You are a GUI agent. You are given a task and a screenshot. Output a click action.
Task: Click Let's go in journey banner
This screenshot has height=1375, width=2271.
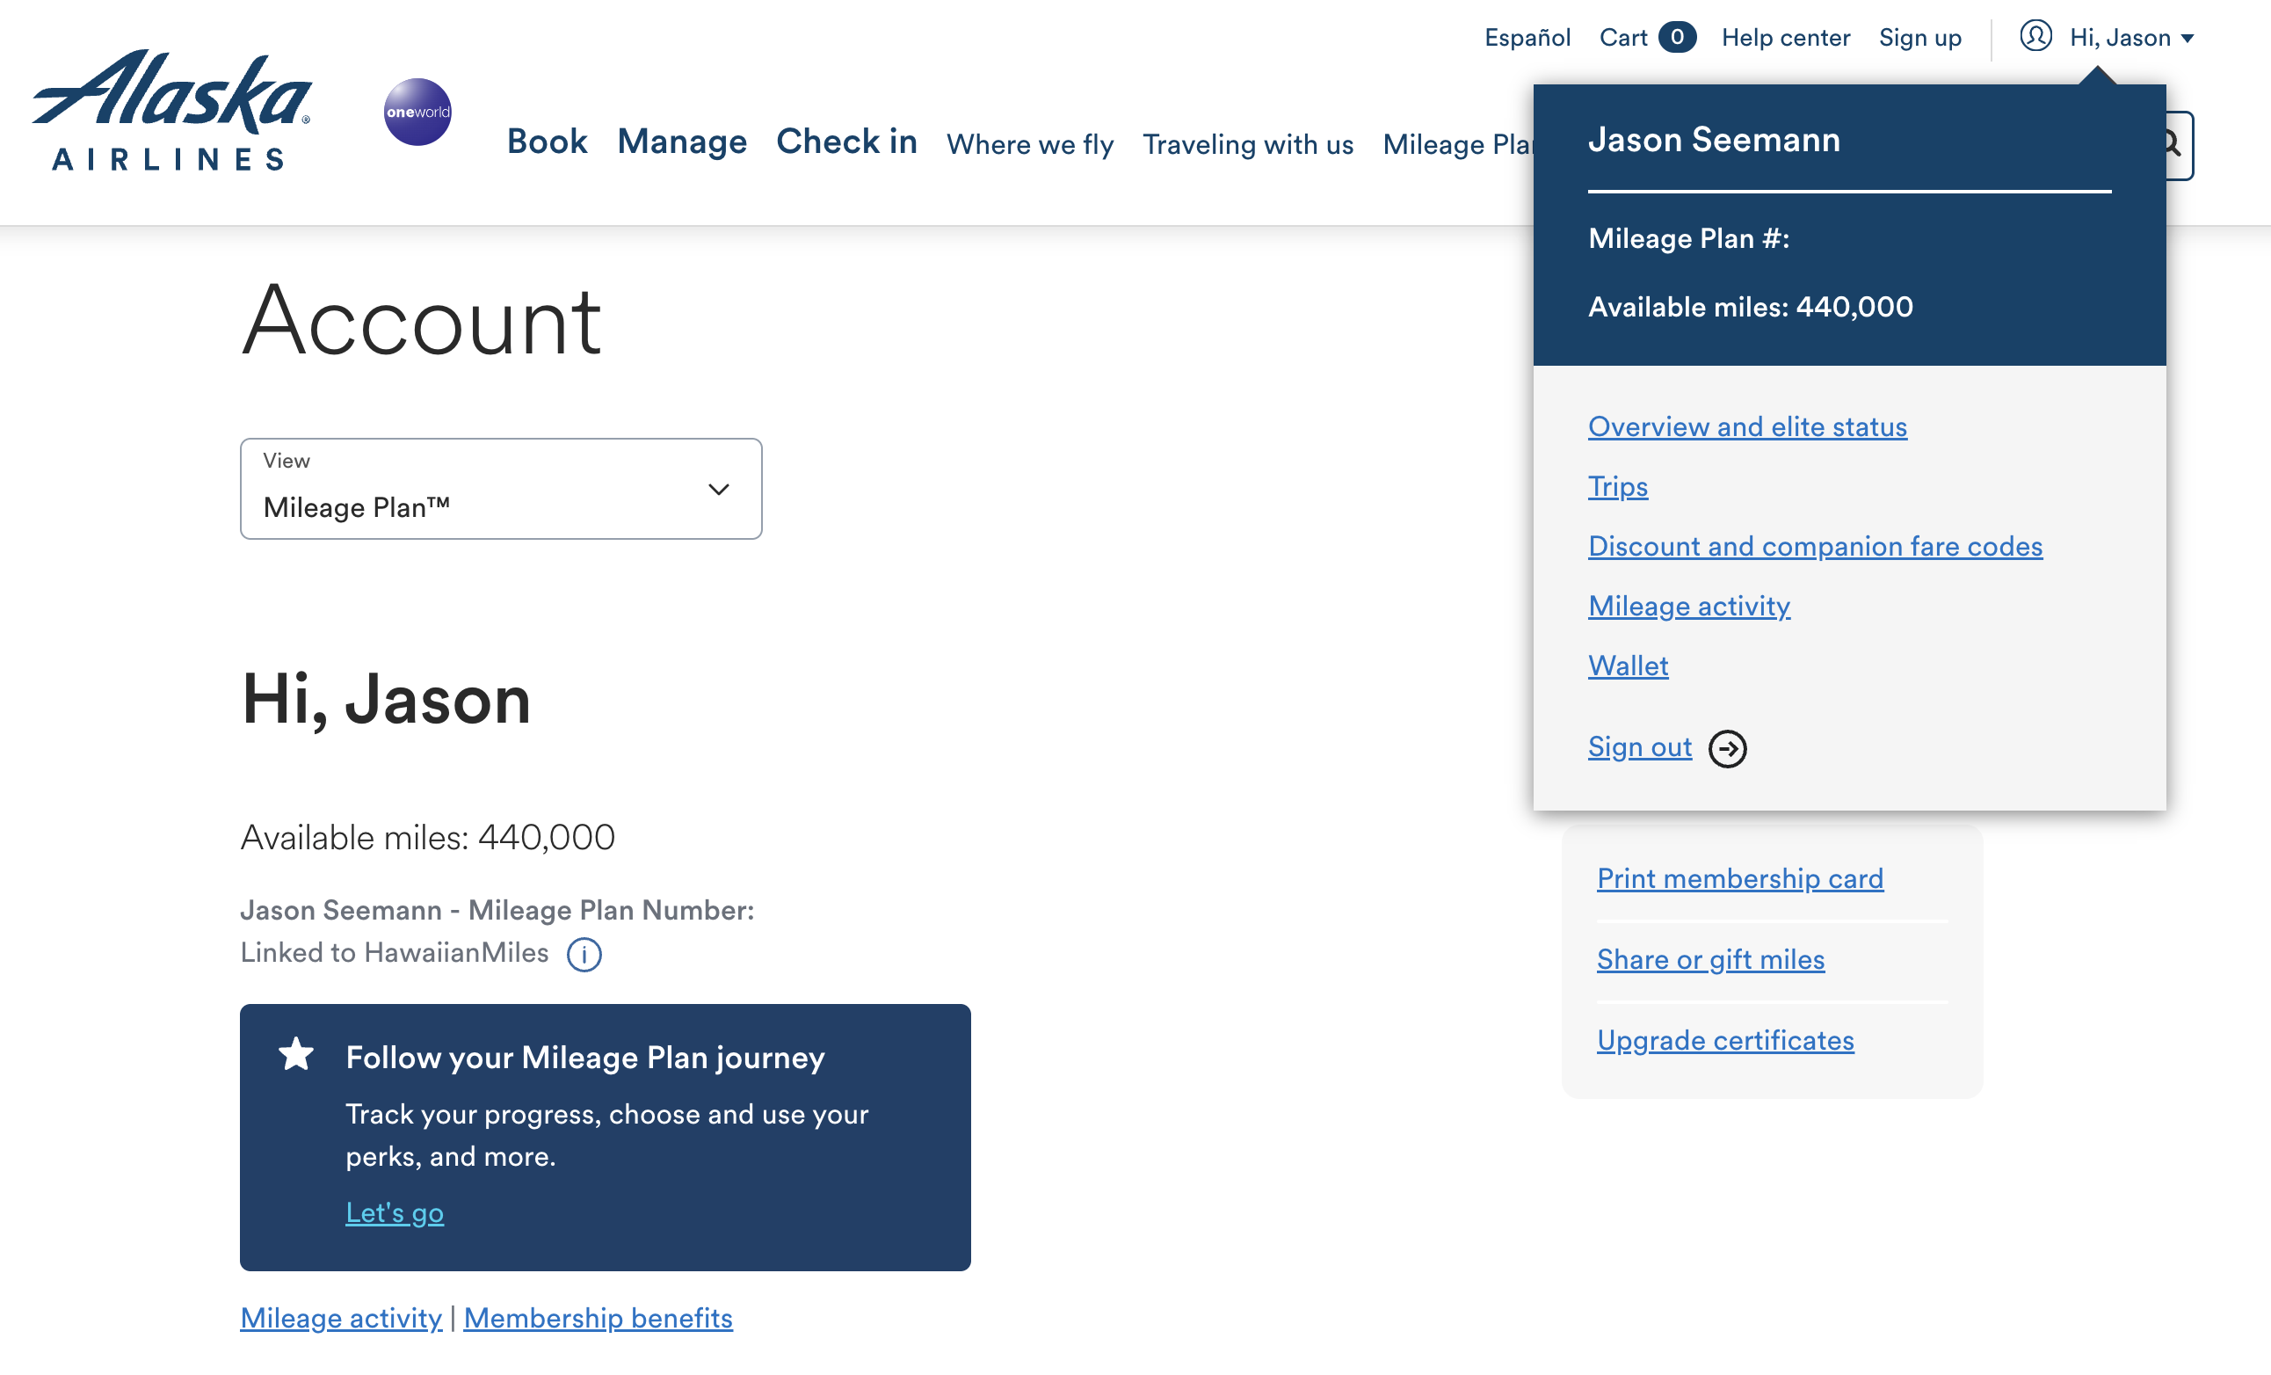(395, 1212)
